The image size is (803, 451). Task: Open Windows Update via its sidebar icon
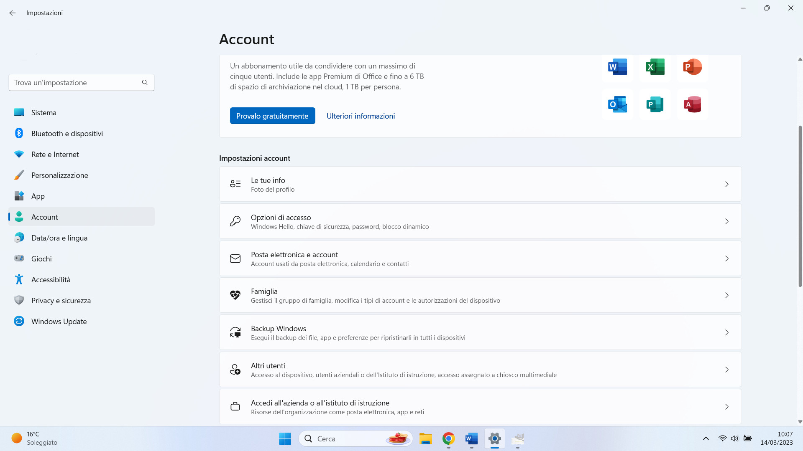[x=19, y=321]
